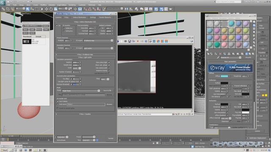Click Options button in VFB history window

click(46, 26)
